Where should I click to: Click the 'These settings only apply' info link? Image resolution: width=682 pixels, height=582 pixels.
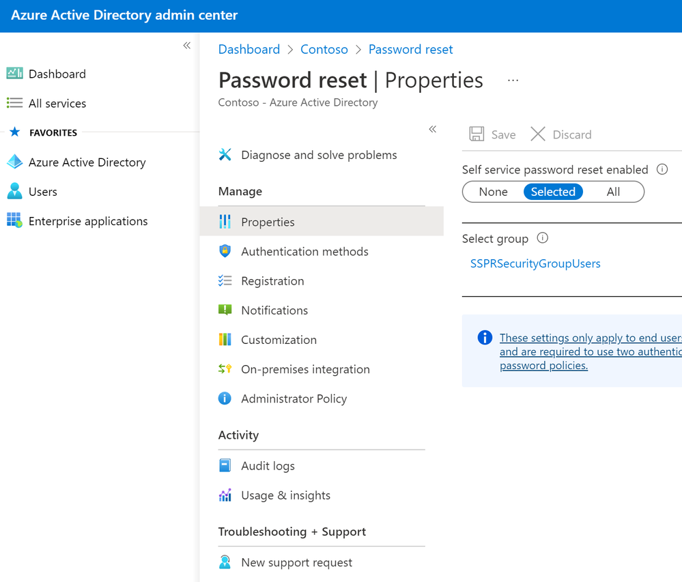(591, 351)
